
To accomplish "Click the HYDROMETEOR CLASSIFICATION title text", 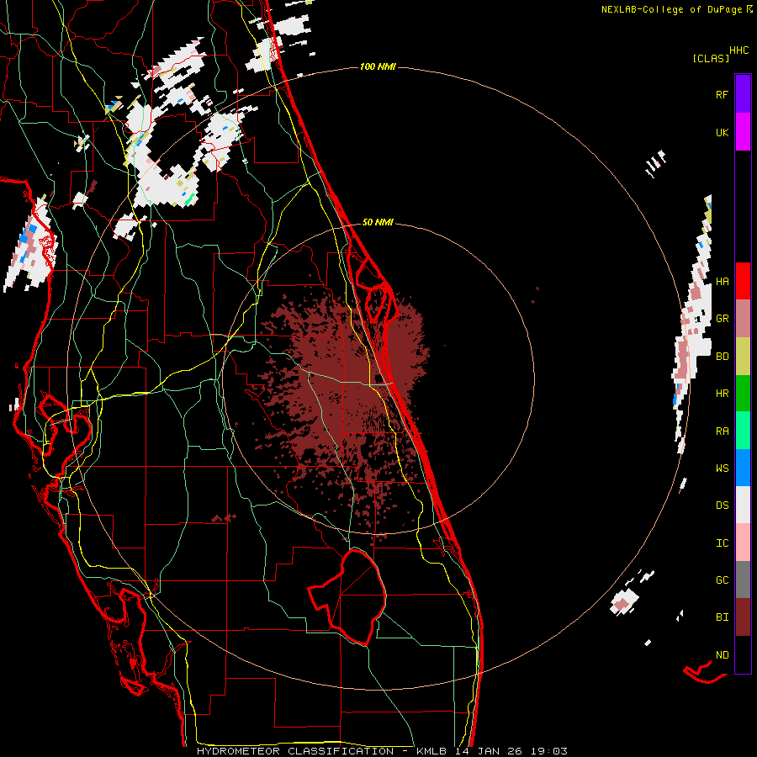I will 295,751.
